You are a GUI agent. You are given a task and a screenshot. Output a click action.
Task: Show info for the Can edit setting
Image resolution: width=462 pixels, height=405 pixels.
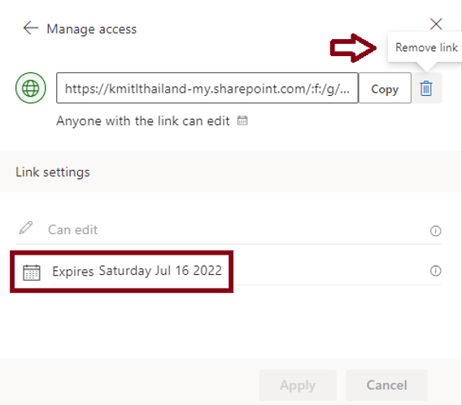[x=435, y=231]
